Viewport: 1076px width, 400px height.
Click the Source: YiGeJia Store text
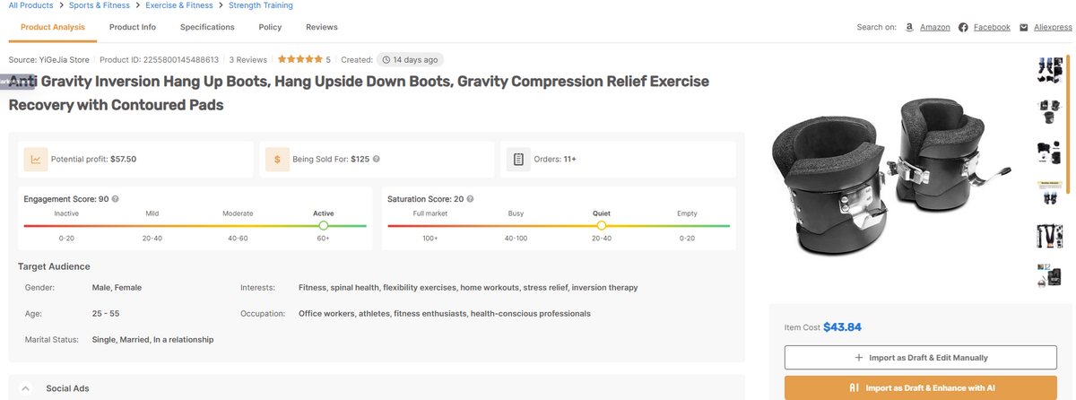click(x=49, y=60)
